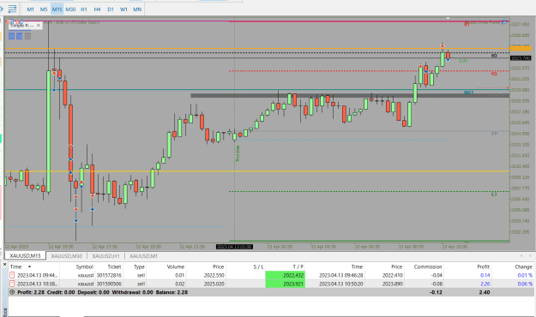536x317 pixels.
Task: Switch chart to MN monthly timeframe
Action: (137, 9)
